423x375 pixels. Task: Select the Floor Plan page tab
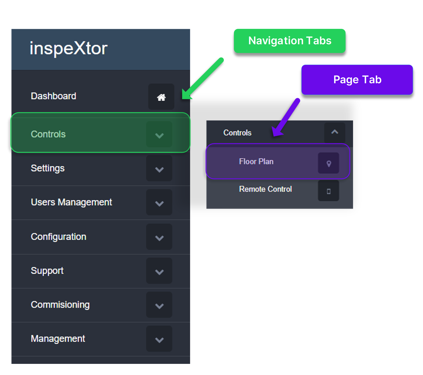pos(256,161)
